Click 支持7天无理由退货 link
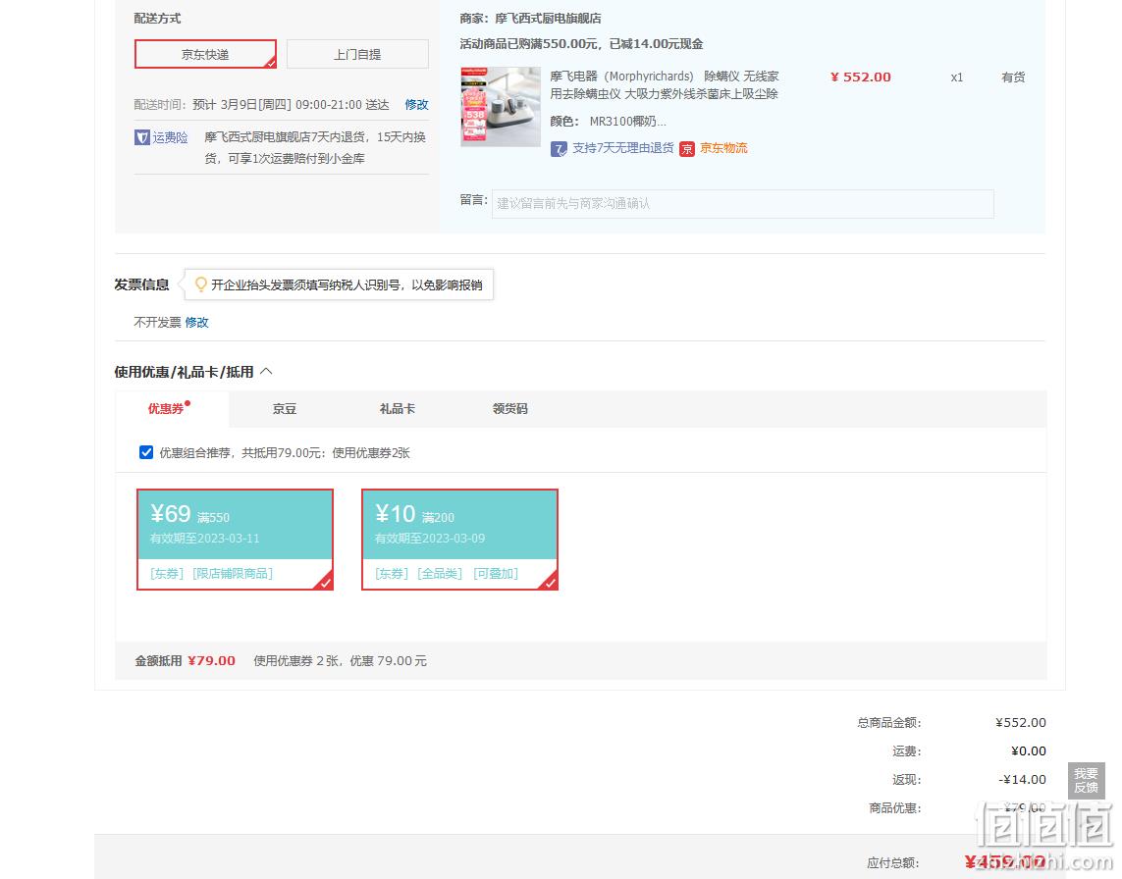 (622, 148)
